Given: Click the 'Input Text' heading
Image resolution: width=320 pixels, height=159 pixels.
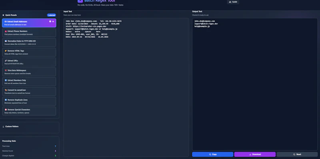Looking at the screenshot, I should (68, 12).
